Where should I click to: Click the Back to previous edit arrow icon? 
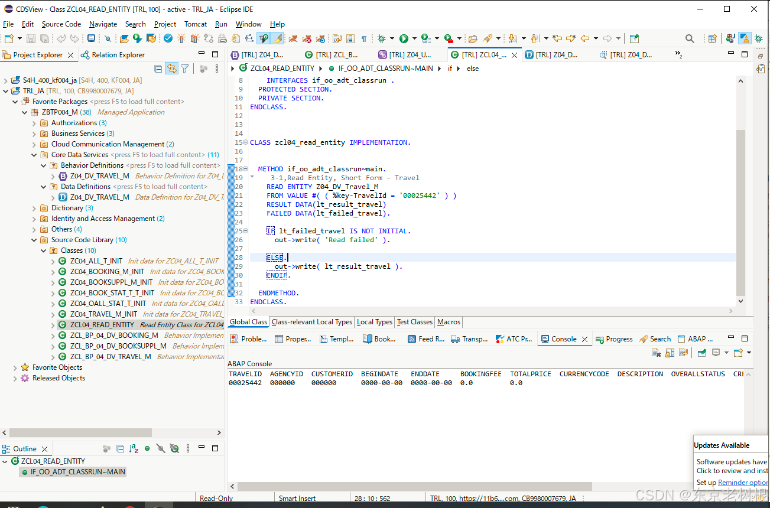[x=557, y=38]
